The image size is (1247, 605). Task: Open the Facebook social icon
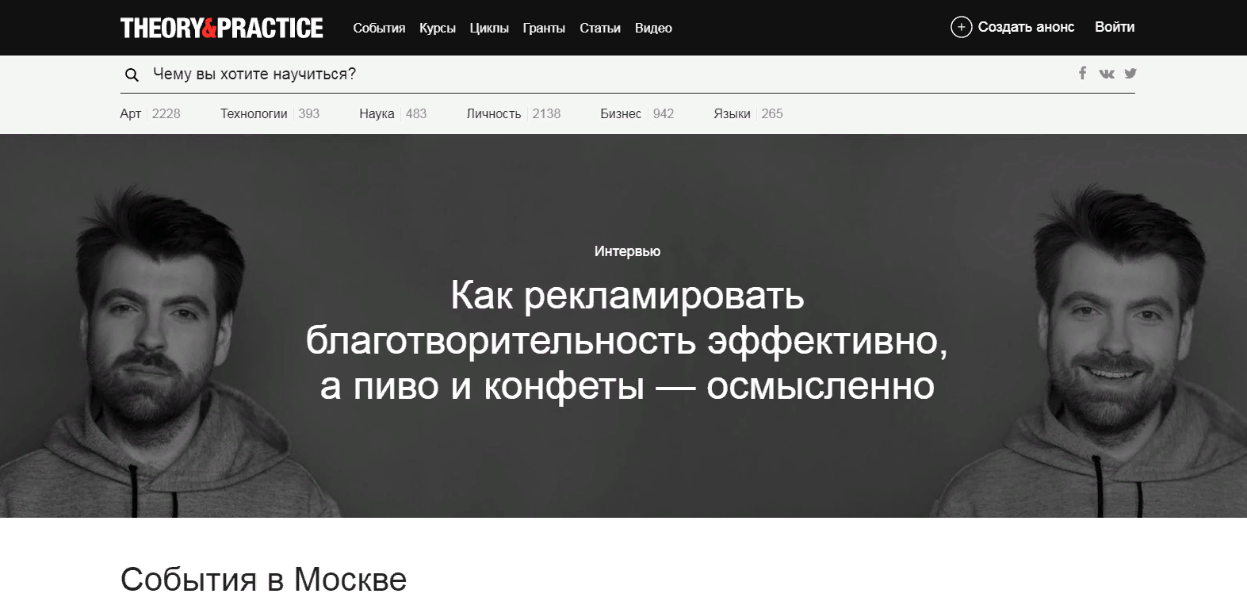tap(1082, 73)
